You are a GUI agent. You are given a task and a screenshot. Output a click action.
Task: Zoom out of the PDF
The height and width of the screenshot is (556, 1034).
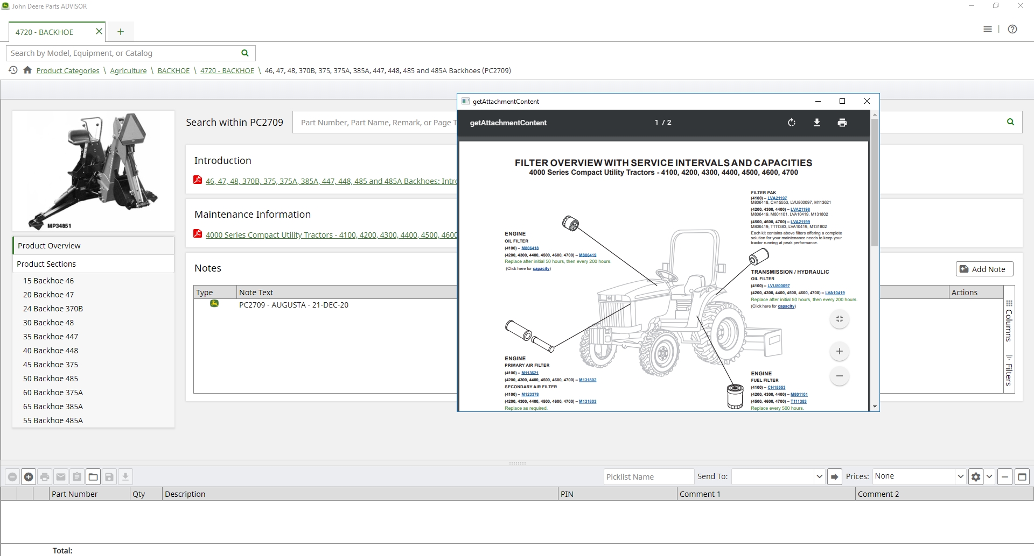pyautogui.click(x=840, y=376)
